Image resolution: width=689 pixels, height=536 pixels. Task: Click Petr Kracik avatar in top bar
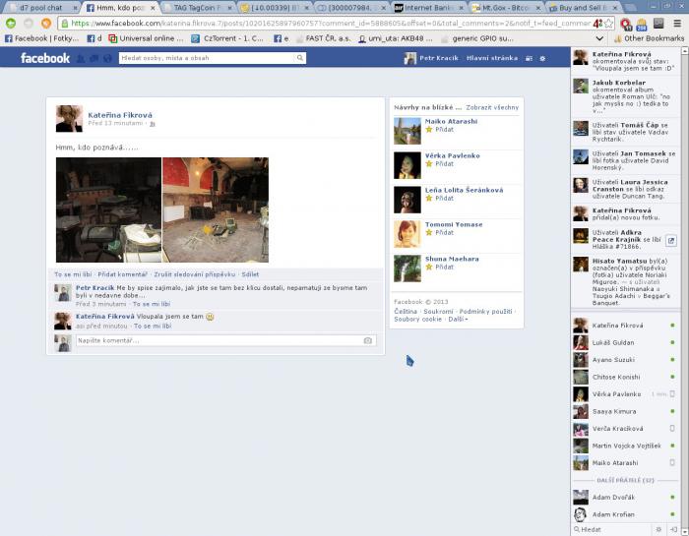[410, 58]
